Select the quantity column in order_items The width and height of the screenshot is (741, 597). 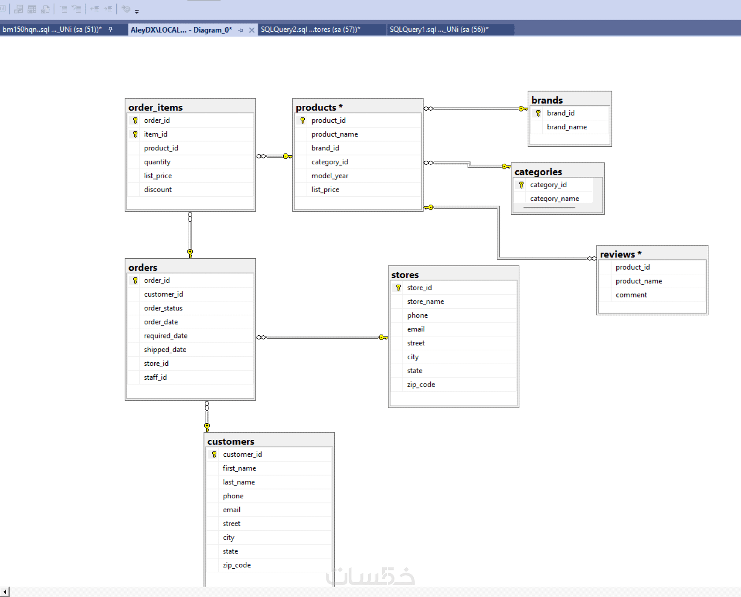click(190, 162)
